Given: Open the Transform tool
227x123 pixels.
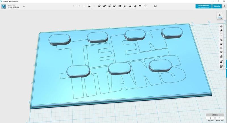Looking at the screenshot, I should (x=89, y=6).
